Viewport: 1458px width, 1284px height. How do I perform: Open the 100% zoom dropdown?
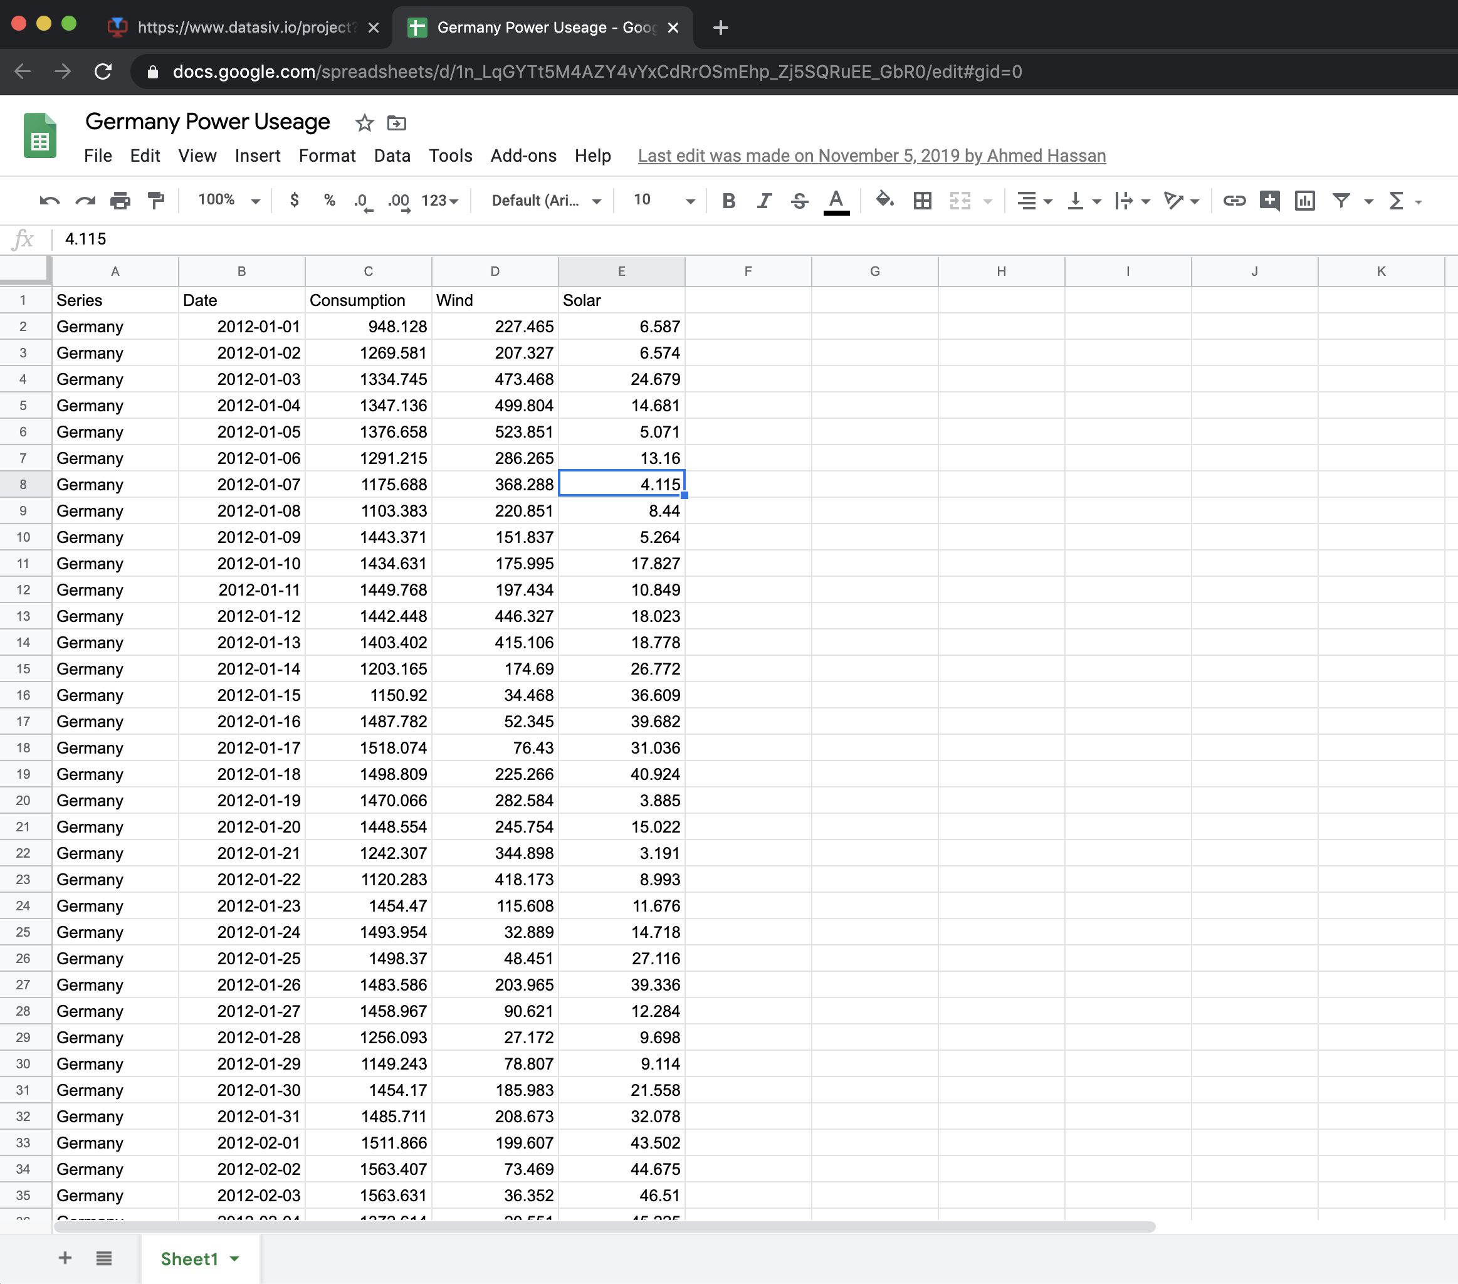point(228,201)
